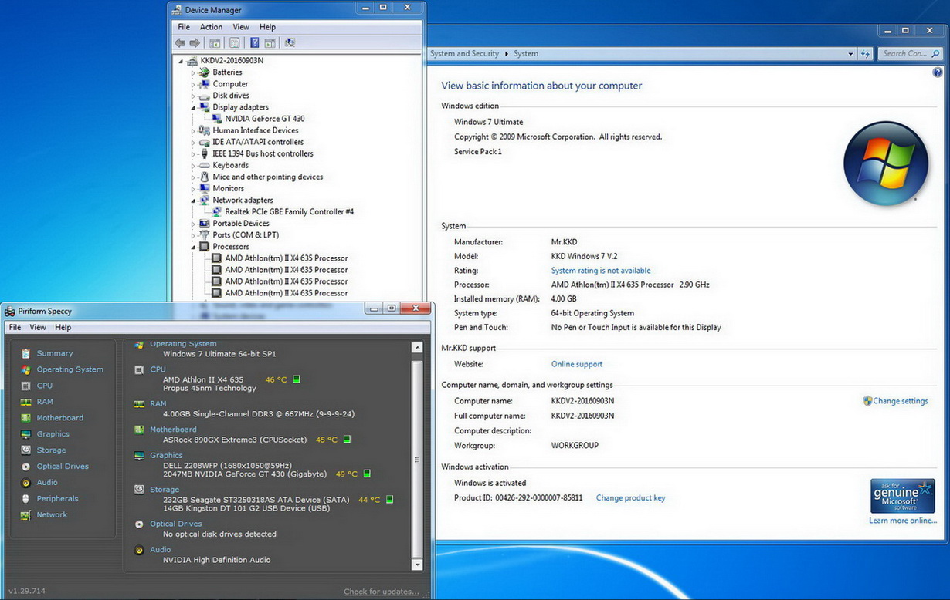The height and width of the screenshot is (600, 950).
Task: Collapse the Network adapters node
Action: click(x=194, y=201)
